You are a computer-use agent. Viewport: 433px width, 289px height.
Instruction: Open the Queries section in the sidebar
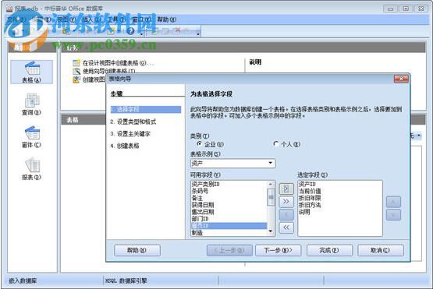pyautogui.click(x=31, y=104)
